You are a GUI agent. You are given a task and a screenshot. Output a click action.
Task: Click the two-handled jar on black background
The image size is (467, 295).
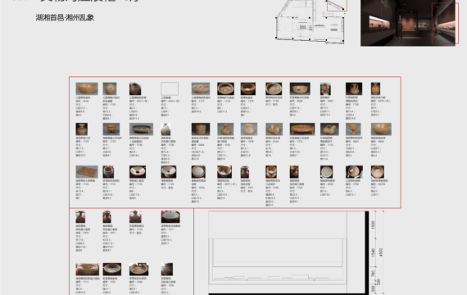point(354,88)
